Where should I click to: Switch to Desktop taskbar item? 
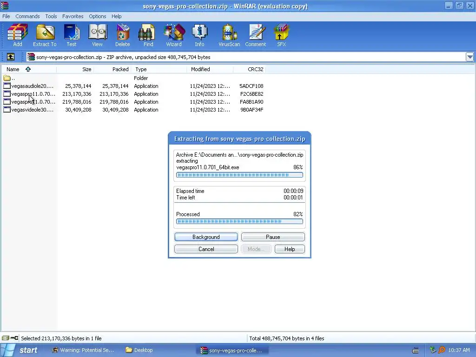tap(139, 350)
